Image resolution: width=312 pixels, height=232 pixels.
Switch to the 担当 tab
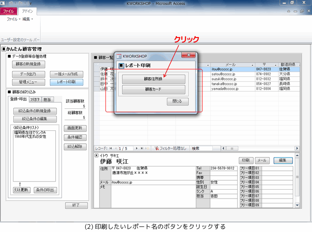pyautogui.click(x=47, y=99)
